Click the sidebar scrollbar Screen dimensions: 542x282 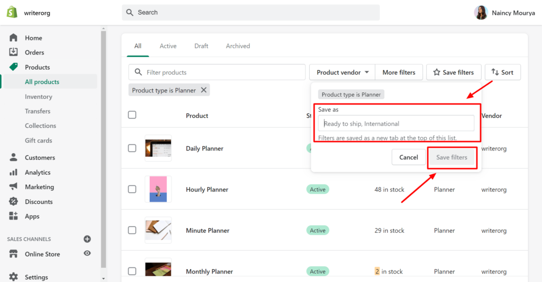tap(103, 149)
